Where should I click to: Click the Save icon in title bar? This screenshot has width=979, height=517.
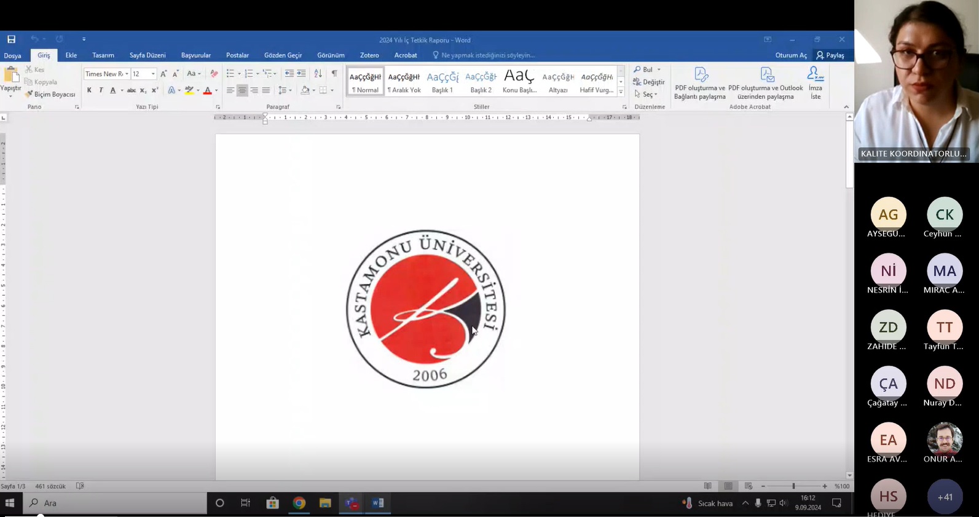tap(11, 39)
